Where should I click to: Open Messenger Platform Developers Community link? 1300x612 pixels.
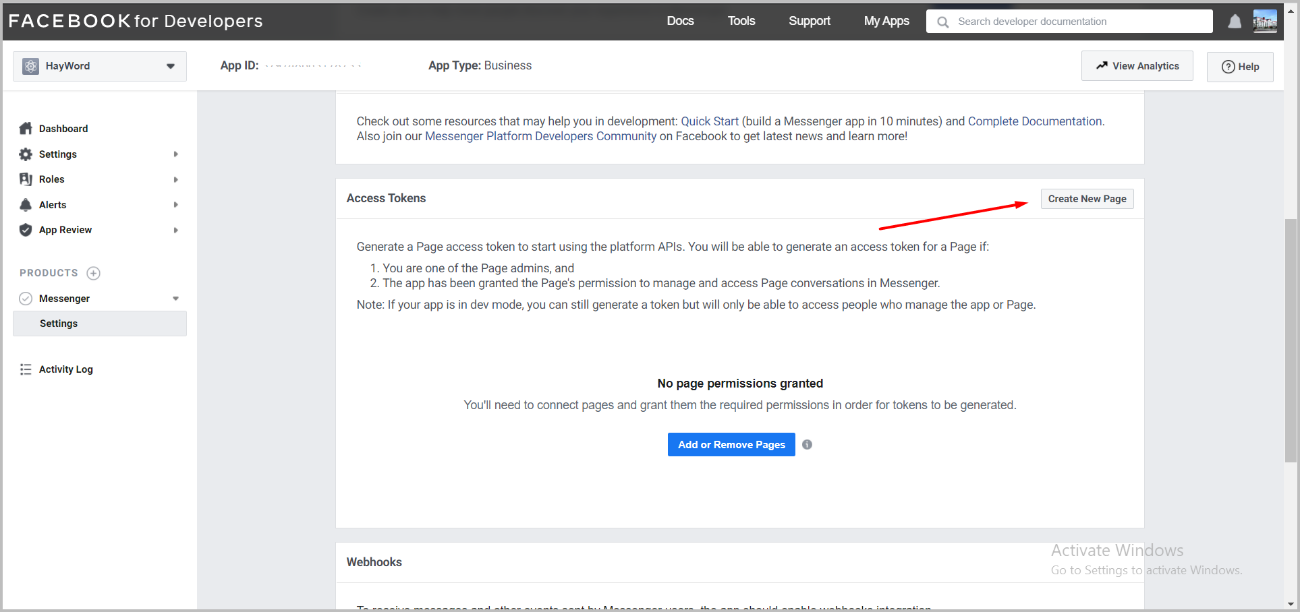540,136
